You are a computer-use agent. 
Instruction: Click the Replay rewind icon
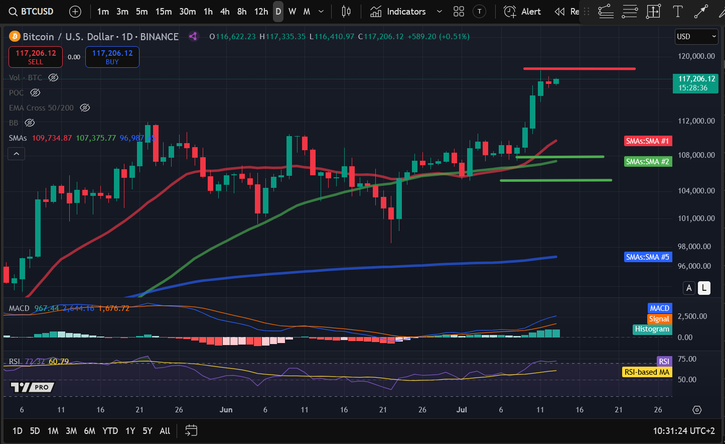point(559,12)
